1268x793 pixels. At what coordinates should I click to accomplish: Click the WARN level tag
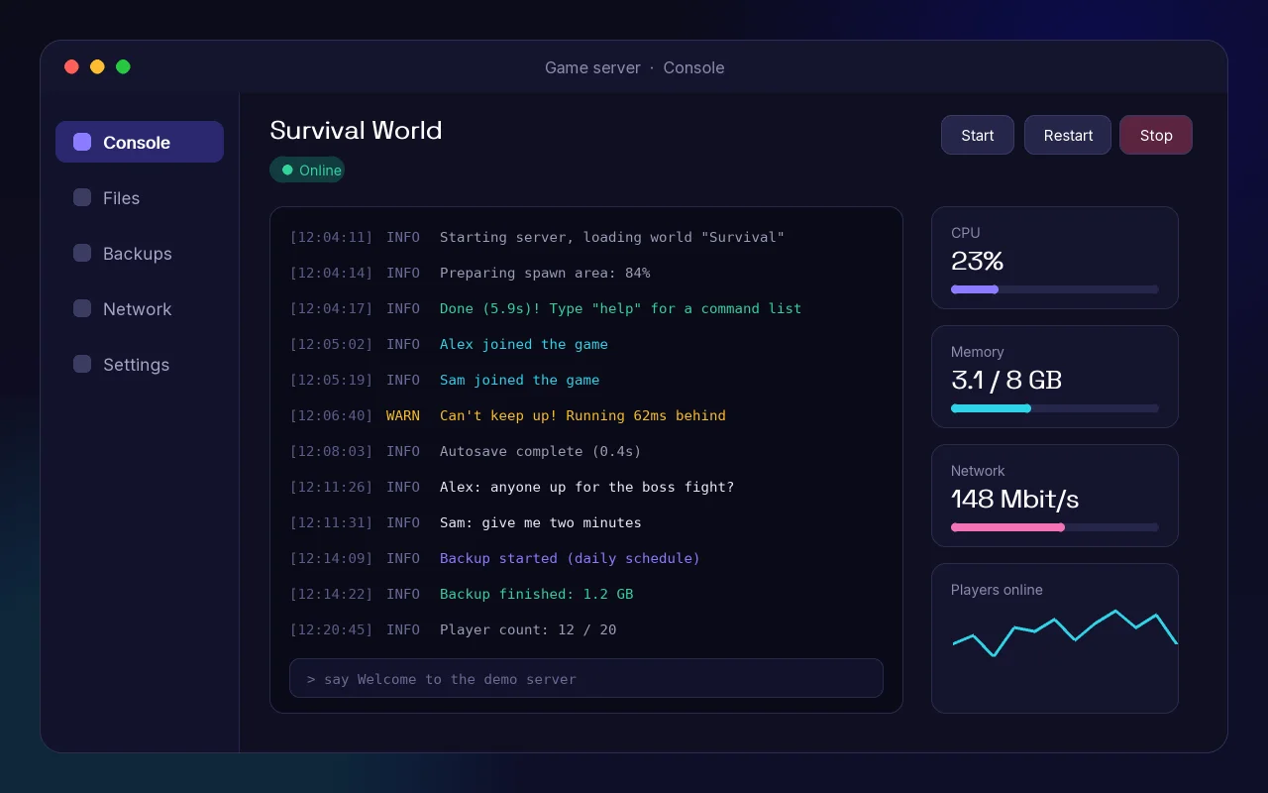coord(403,415)
